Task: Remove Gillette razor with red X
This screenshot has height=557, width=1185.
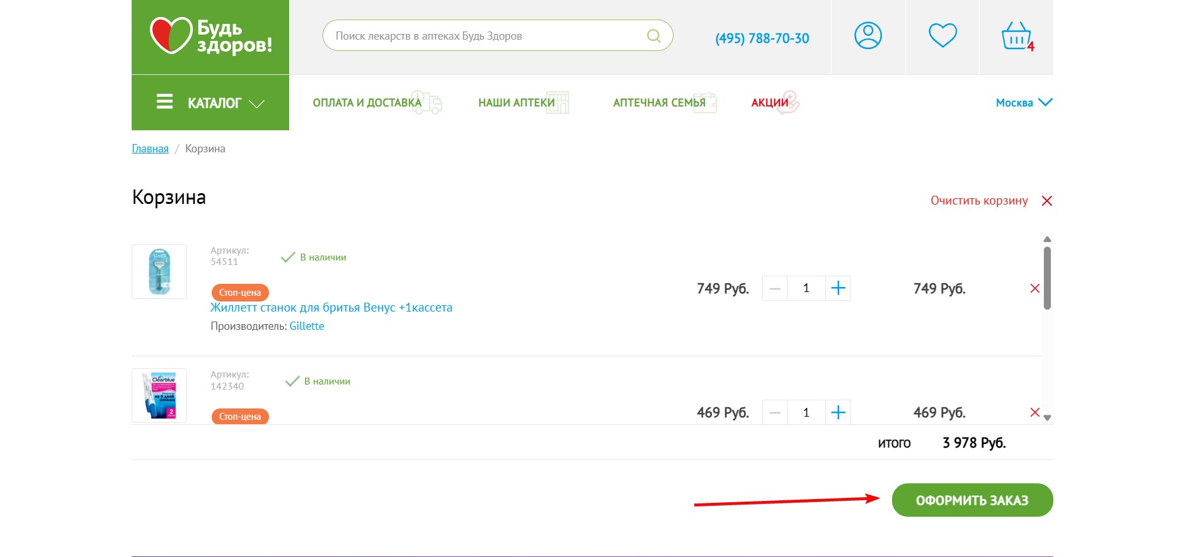Action: click(1034, 288)
